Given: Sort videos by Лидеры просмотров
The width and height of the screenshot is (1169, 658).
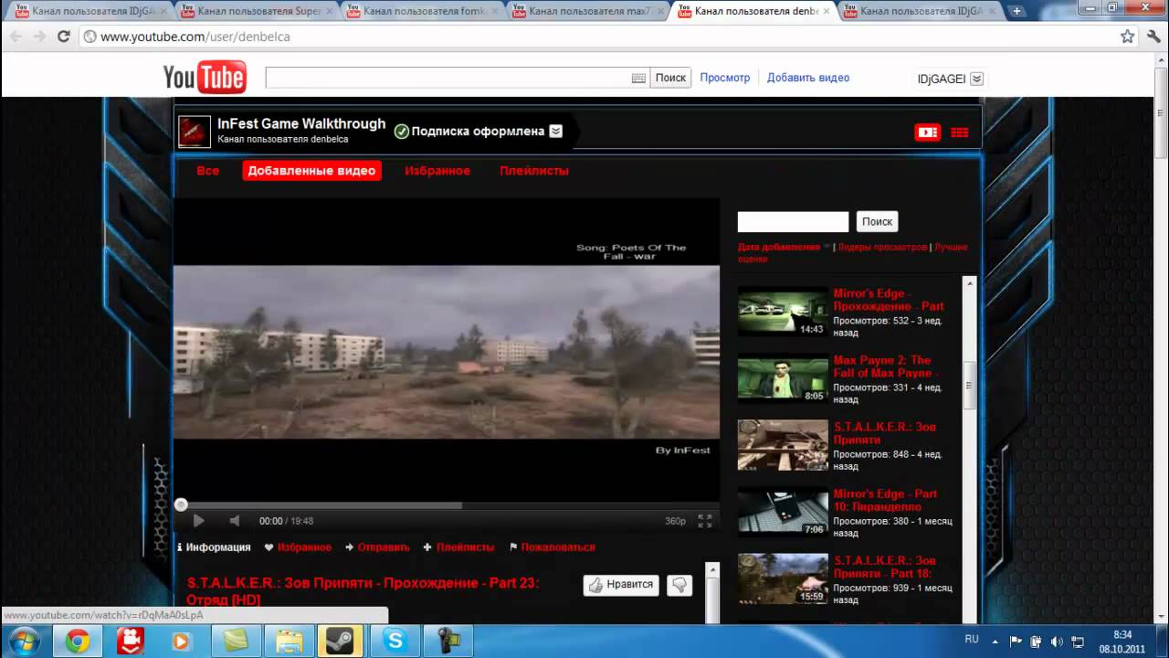Looking at the screenshot, I should tap(882, 247).
